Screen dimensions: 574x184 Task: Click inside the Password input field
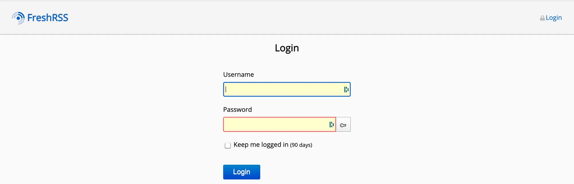[x=276, y=124]
